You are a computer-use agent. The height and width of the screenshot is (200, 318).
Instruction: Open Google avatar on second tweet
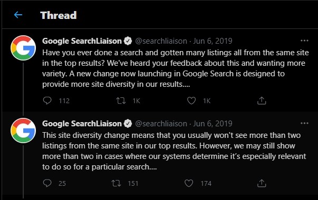pyautogui.click(x=23, y=131)
